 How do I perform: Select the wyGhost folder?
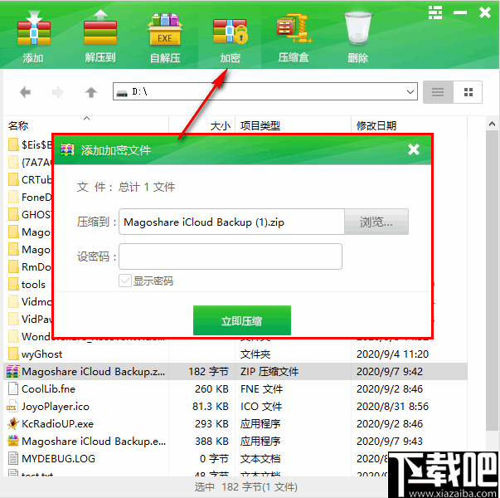(41, 354)
